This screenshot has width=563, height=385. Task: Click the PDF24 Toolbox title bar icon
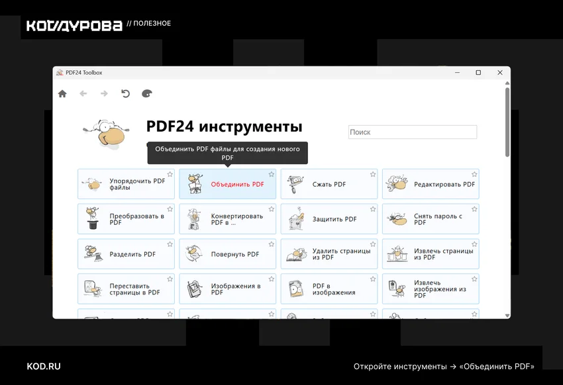(x=60, y=72)
